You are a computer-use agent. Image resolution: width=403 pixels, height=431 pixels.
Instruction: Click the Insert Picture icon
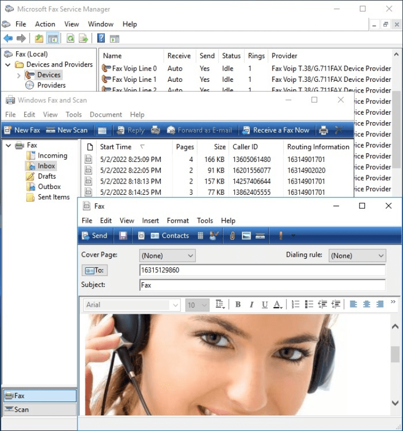click(246, 236)
